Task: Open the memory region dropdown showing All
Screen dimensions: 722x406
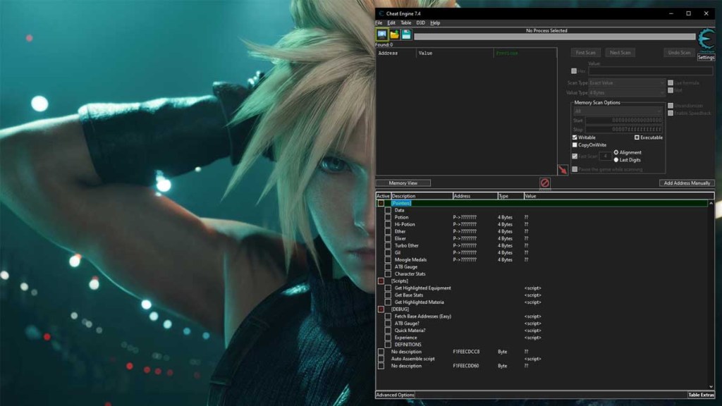Action: pos(618,111)
